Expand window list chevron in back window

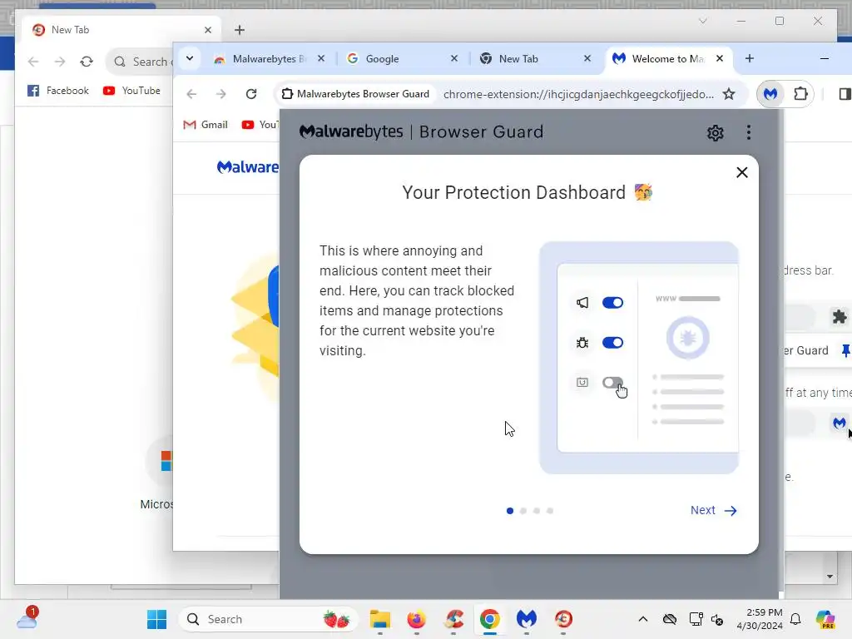coord(702,21)
